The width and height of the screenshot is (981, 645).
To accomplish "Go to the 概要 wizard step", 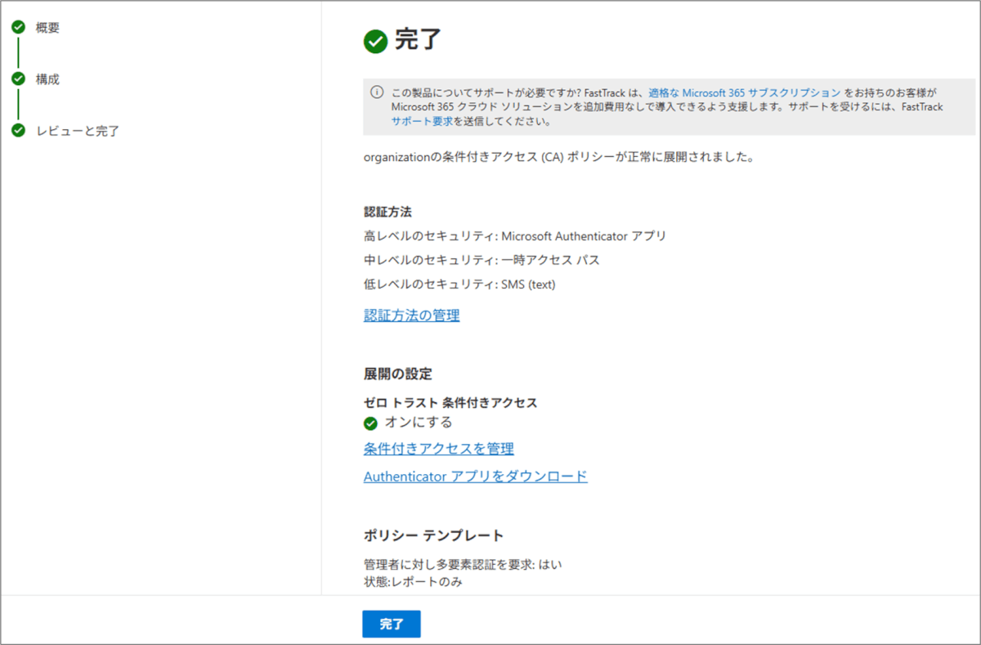I will [47, 28].
